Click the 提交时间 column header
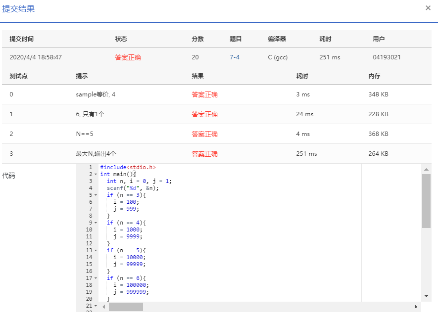Viewport: 438px width, 319px height. pos(21,39)
